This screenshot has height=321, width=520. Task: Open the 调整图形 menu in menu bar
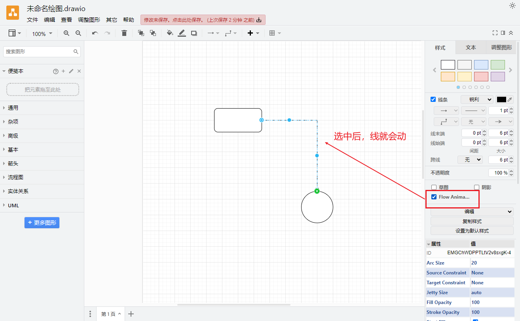pos(89,20)
